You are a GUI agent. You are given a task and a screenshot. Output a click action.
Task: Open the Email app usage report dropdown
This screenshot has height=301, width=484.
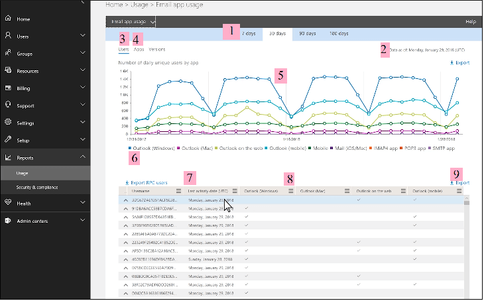point(131,22)
